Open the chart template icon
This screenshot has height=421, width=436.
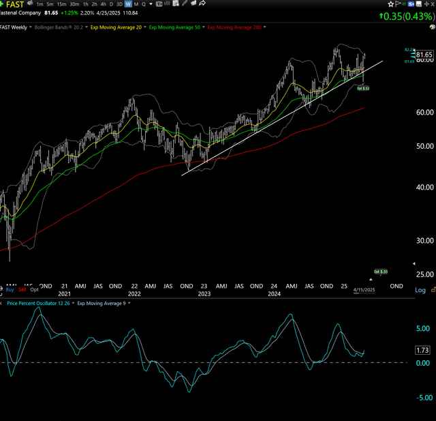[159, 4]
